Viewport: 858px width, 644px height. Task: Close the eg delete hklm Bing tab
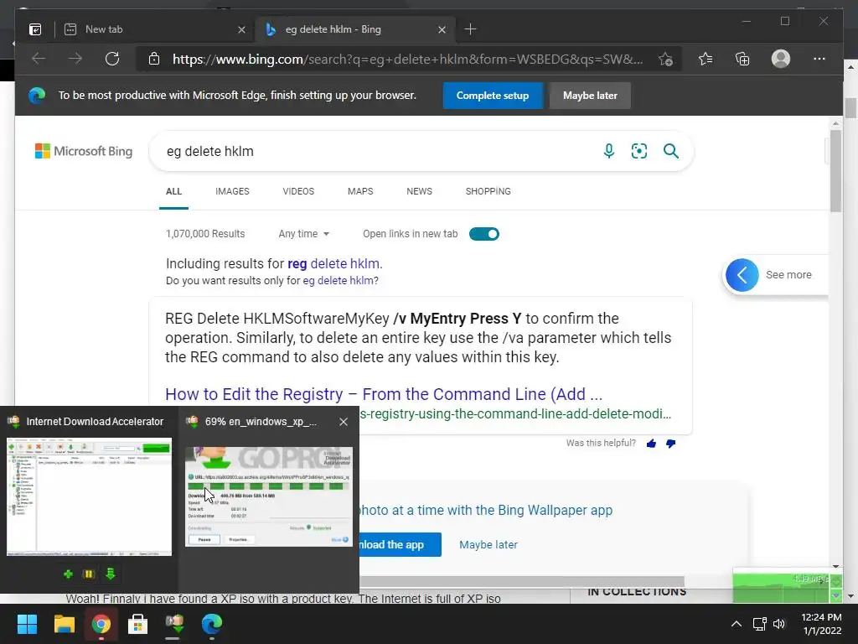[x=442, y=29]
